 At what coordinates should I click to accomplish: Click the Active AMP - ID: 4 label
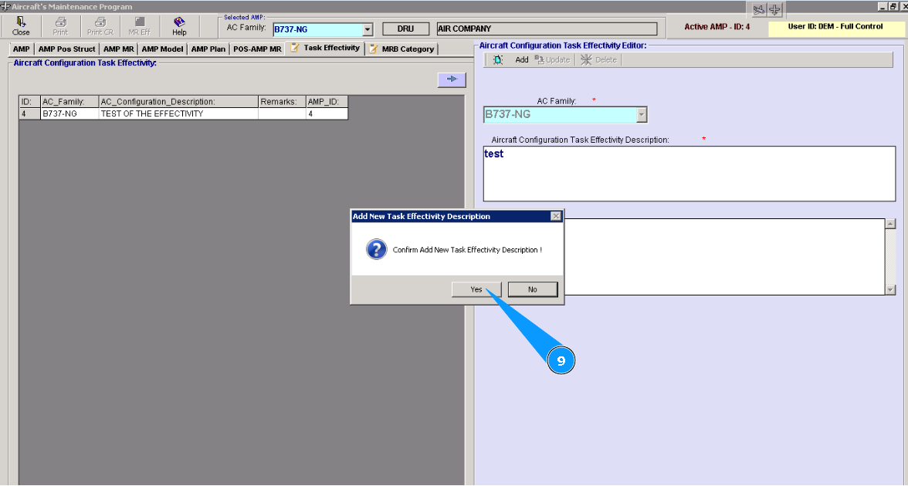[717, 26]
